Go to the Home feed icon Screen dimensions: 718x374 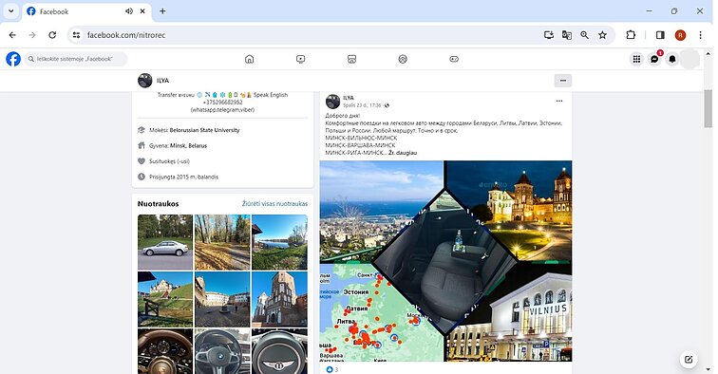pos(249,59)
